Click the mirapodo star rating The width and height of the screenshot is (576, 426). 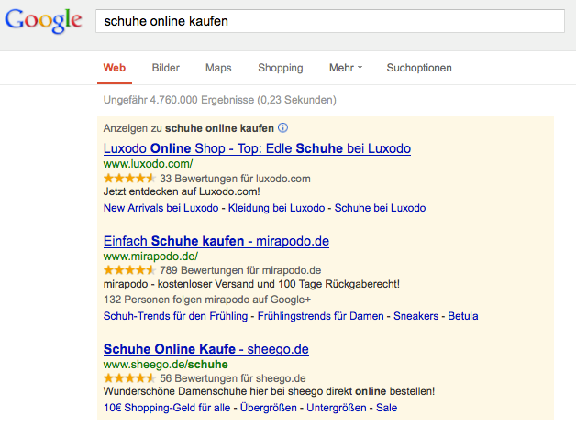(128, 271)
